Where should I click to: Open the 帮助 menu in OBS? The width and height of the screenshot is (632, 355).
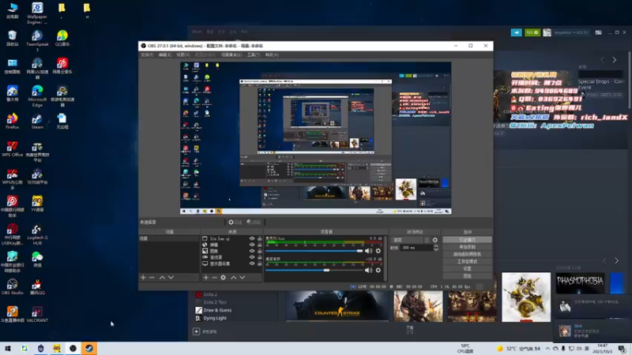tap(272, 54)
